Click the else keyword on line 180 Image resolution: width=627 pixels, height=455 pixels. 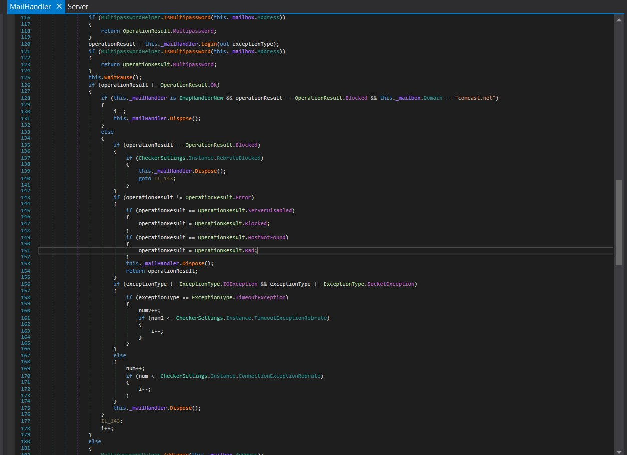tap(95, 441)
